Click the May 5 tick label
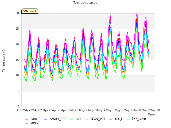 [110, 110]
